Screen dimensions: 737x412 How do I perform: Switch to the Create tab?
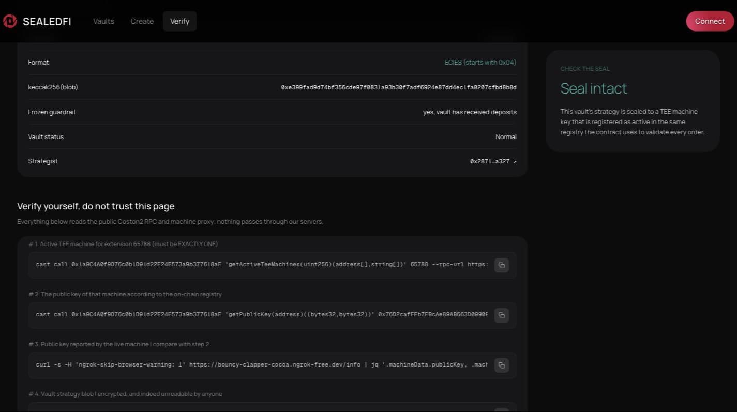click(142, 21)
